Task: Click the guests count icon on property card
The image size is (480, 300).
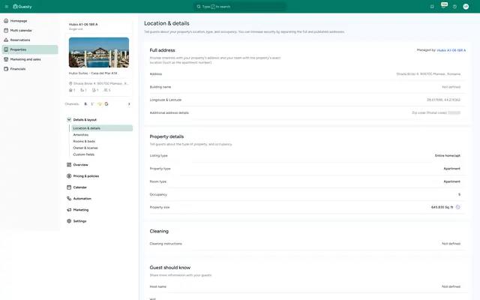Action: 105,90
